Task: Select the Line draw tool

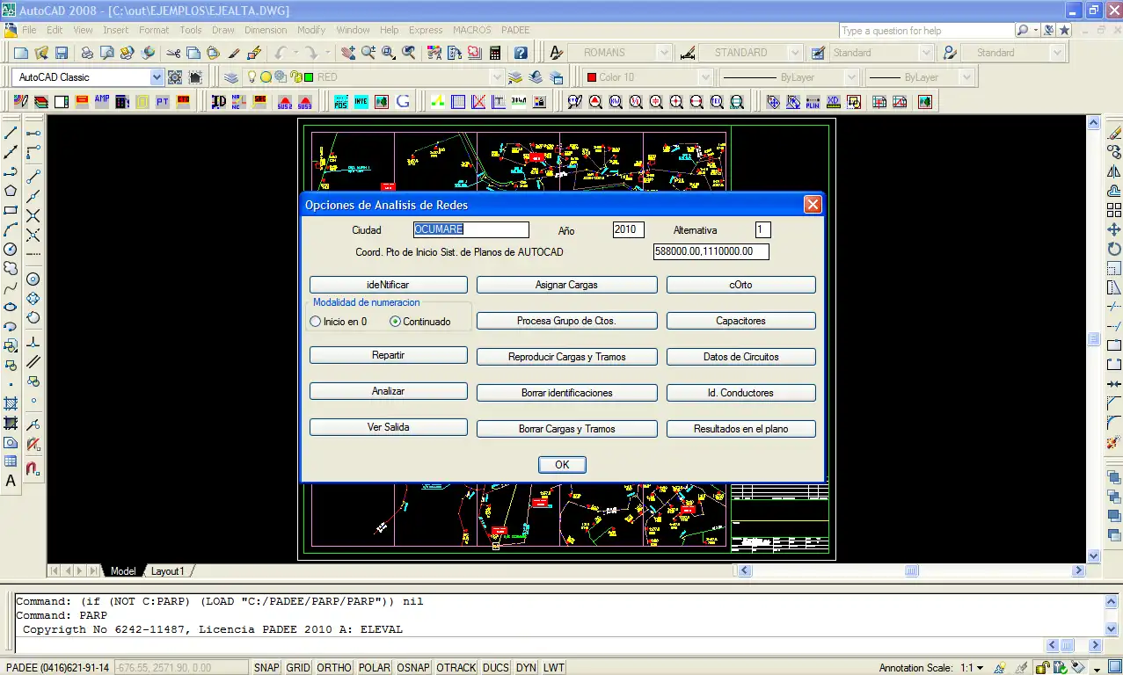Action: tap(11, 134)
